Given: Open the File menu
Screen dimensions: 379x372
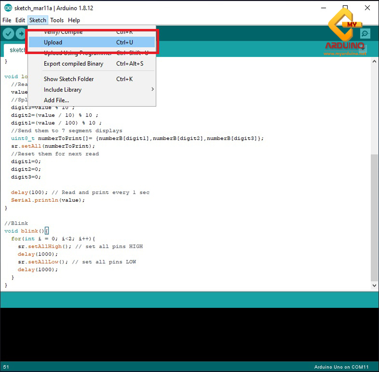Looking at the screenshot, I should point(7,20).
